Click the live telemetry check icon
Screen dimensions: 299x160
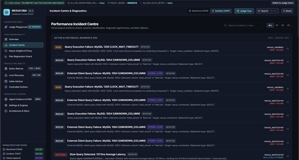(6, 3)
